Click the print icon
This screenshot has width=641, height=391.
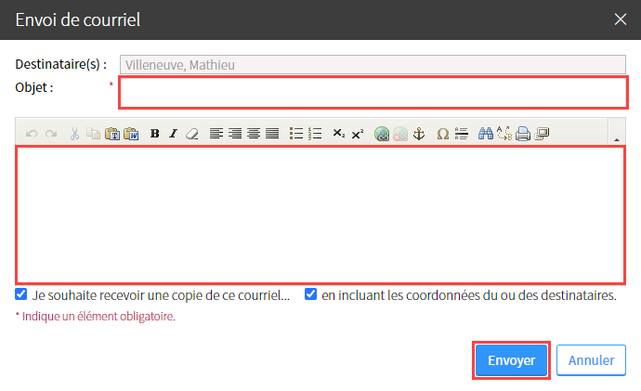(x=523, y=134)
